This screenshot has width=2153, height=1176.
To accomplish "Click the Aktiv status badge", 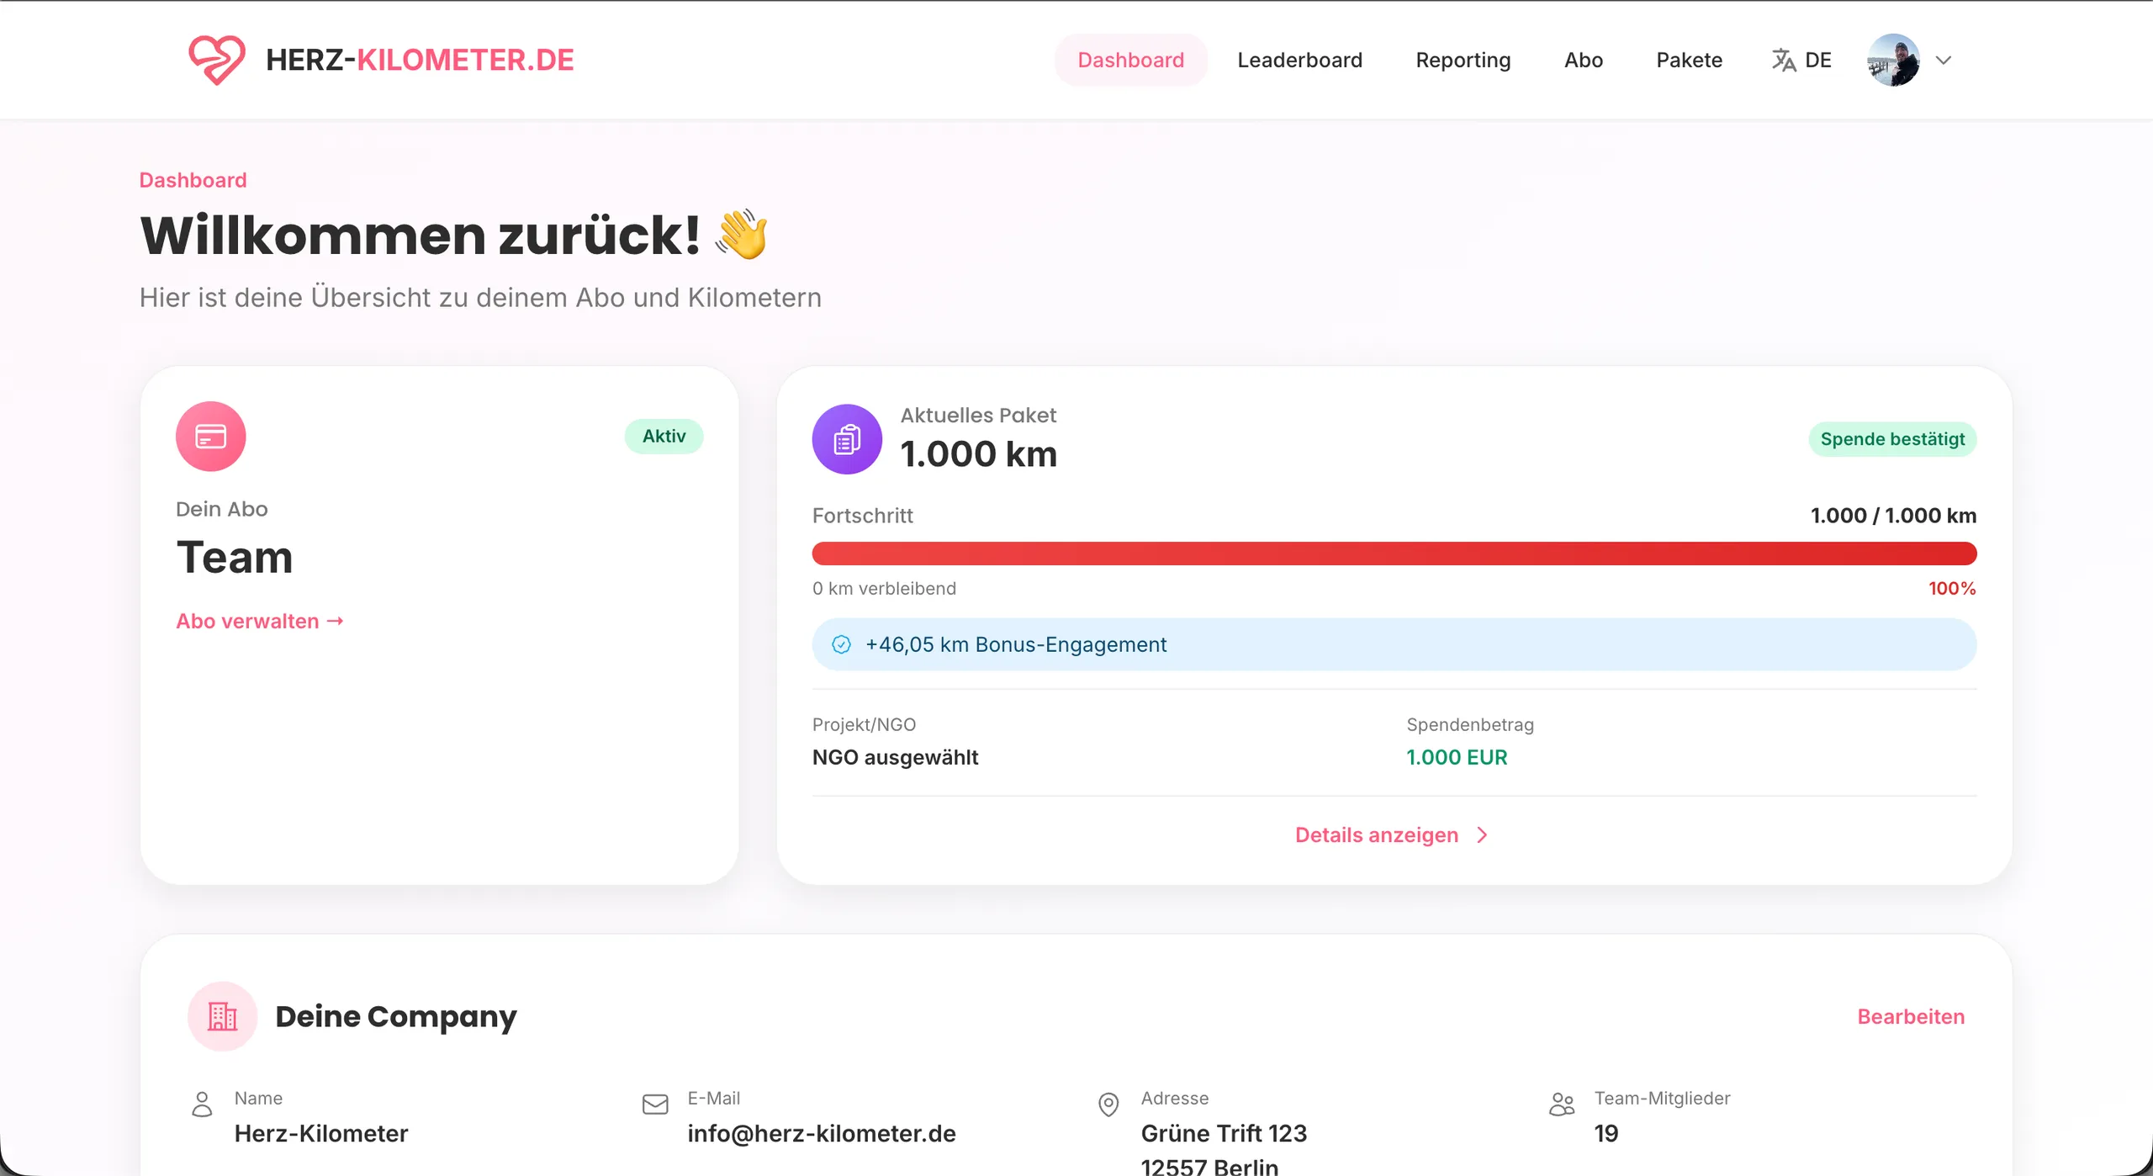I will pos(664,436).
